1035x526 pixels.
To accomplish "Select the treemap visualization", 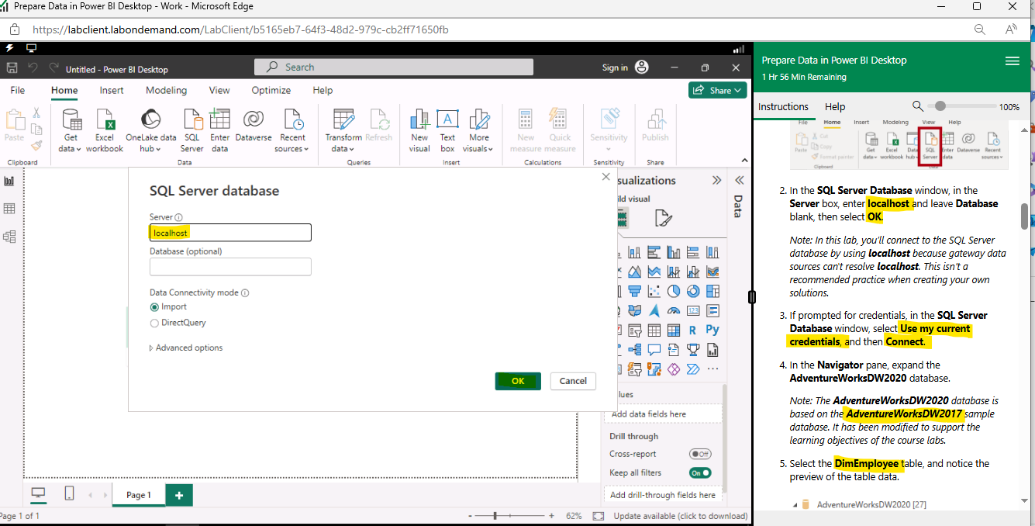I will pyautogui.click(x=712, y=291).
